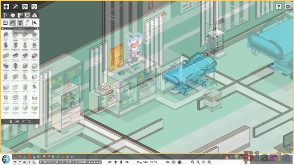Go to next object category with right arrow
Screen dimensions: 294x165
38,28
